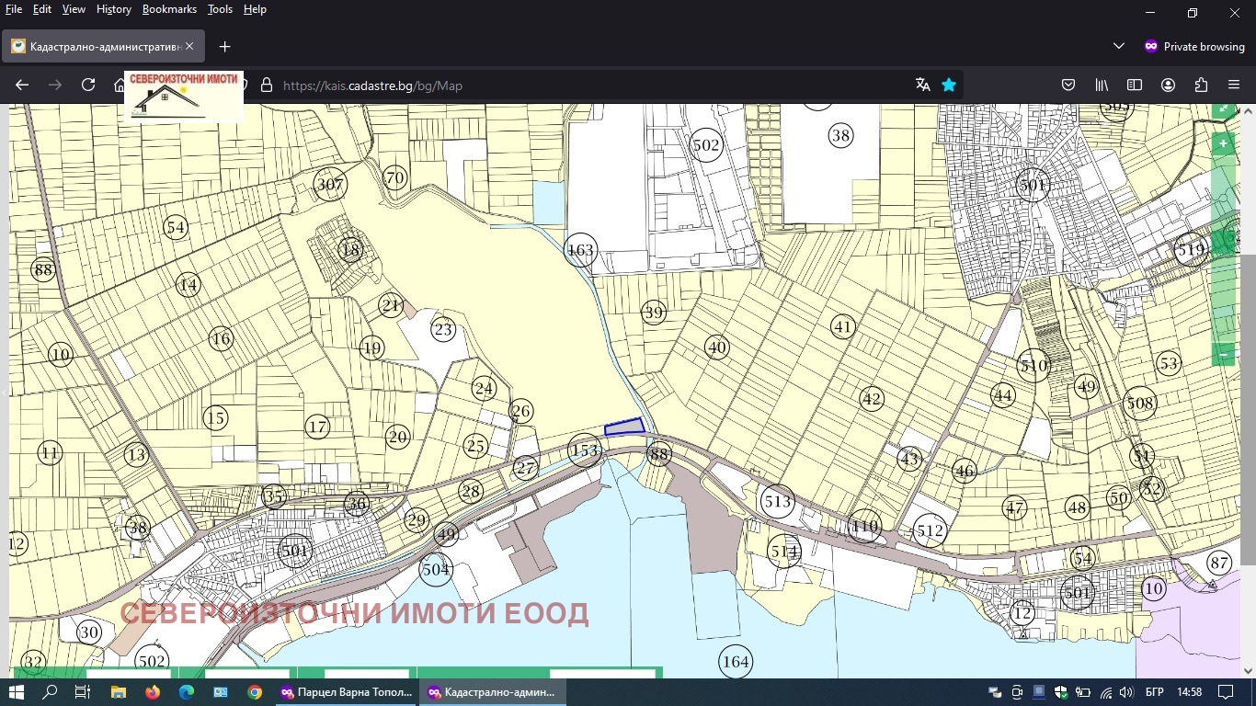Screen dimensions: 1256x706
Task: Click the map zoom out minus button
Action: [1223, 354]
